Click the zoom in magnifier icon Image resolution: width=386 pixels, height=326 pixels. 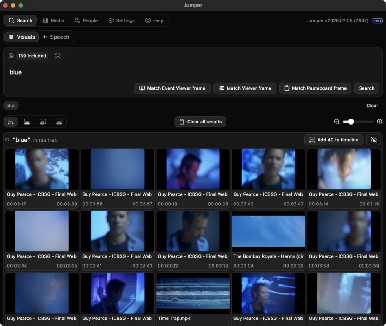coord(380,122)
